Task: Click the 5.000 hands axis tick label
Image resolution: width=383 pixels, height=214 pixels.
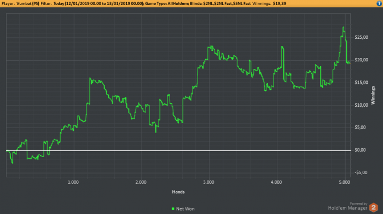Action: (x=344, y=182)
